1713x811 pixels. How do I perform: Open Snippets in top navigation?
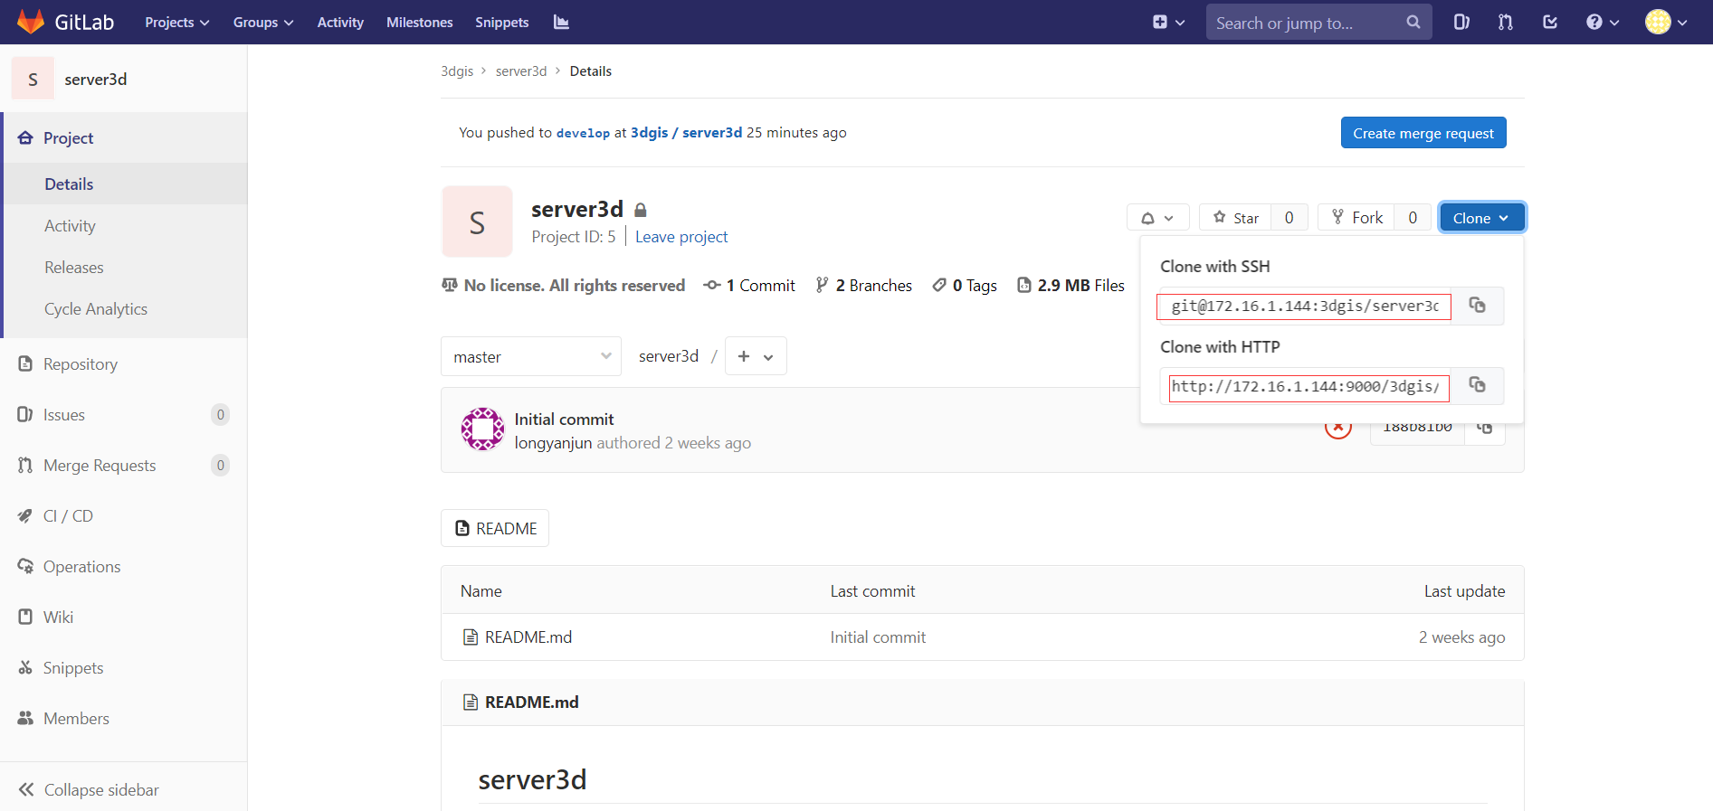point(502,22)
